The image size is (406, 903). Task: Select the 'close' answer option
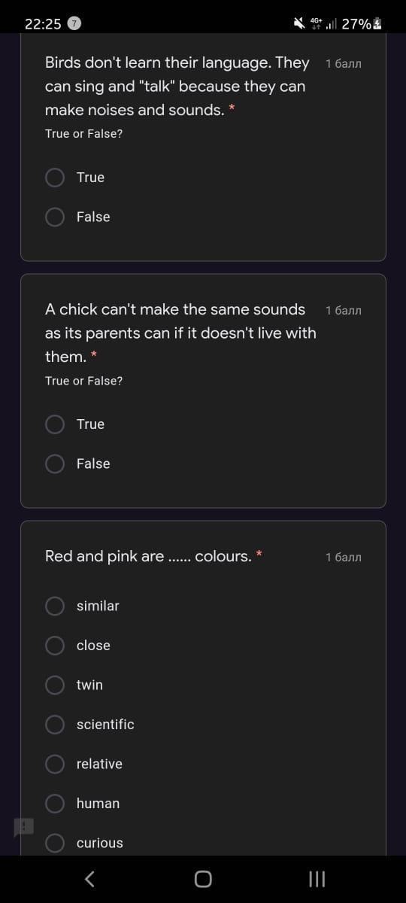pos(77,646)
